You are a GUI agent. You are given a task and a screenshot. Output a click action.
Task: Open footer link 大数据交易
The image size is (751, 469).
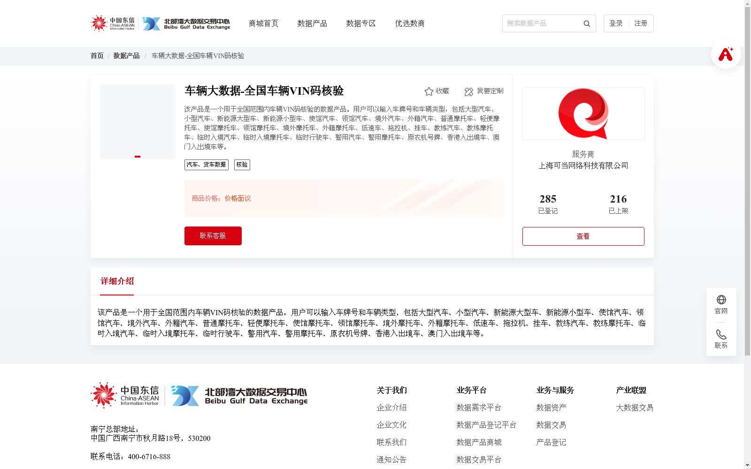pos(635,408)
